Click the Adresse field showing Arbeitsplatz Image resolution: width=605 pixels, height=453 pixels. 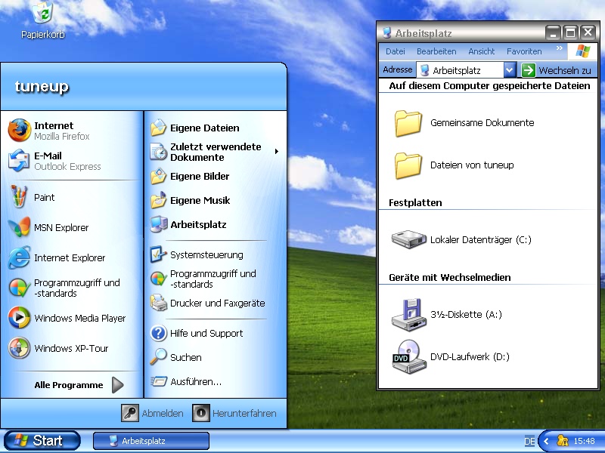tap(460, 70)
